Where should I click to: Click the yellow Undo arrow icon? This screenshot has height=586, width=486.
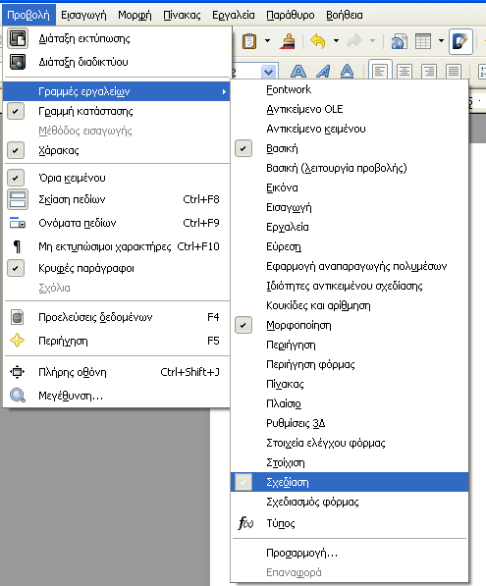(317, 41)
